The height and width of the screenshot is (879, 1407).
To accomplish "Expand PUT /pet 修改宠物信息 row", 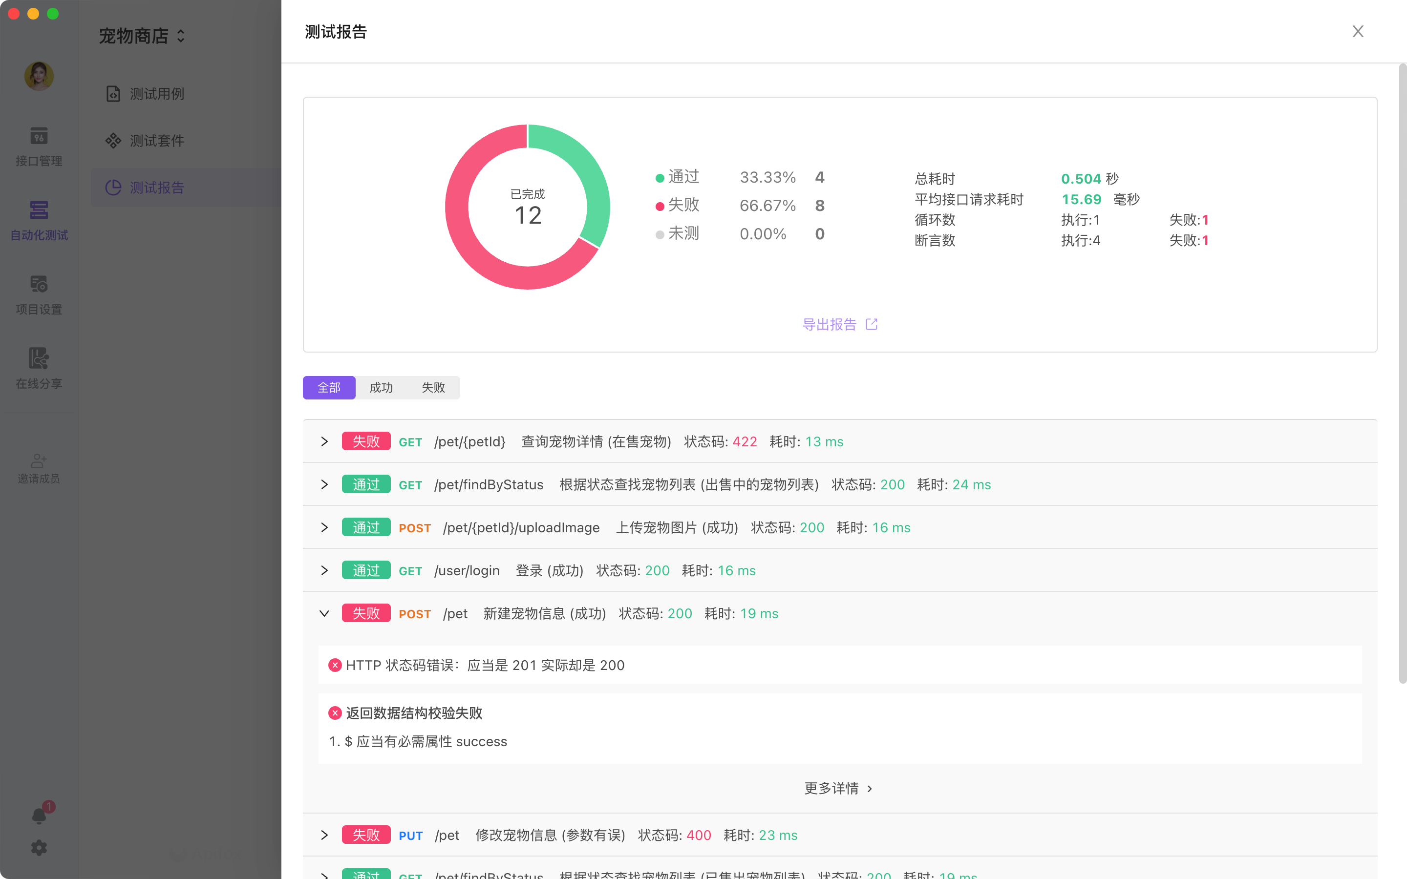I will tap(324, 836).
